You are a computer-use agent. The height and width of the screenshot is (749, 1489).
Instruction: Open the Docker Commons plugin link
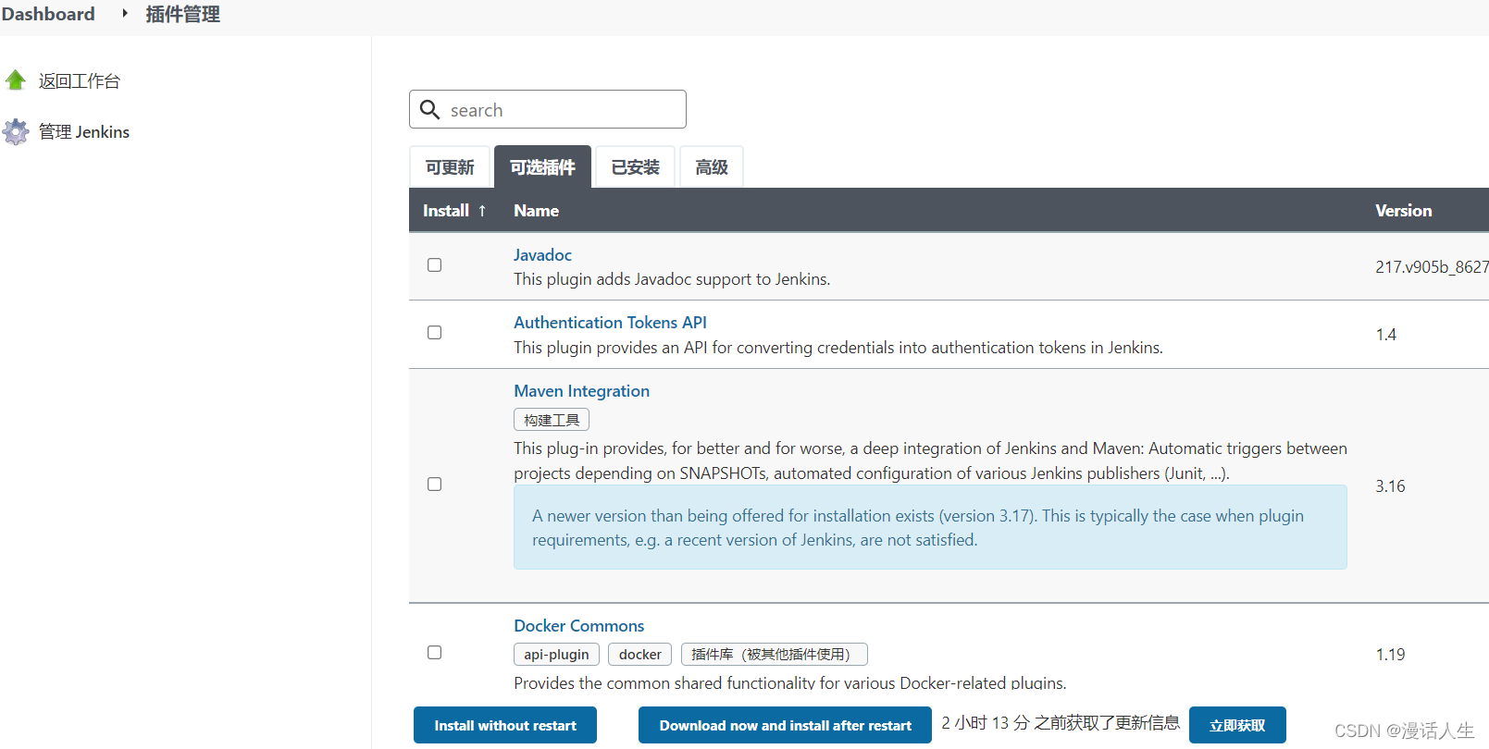(x=578, y=626)
